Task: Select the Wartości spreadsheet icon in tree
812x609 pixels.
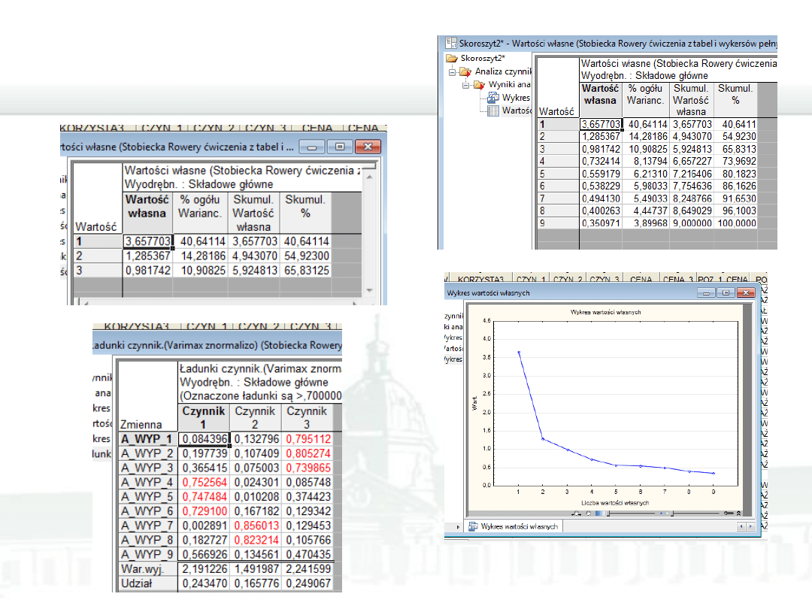Action: point(493,111)
